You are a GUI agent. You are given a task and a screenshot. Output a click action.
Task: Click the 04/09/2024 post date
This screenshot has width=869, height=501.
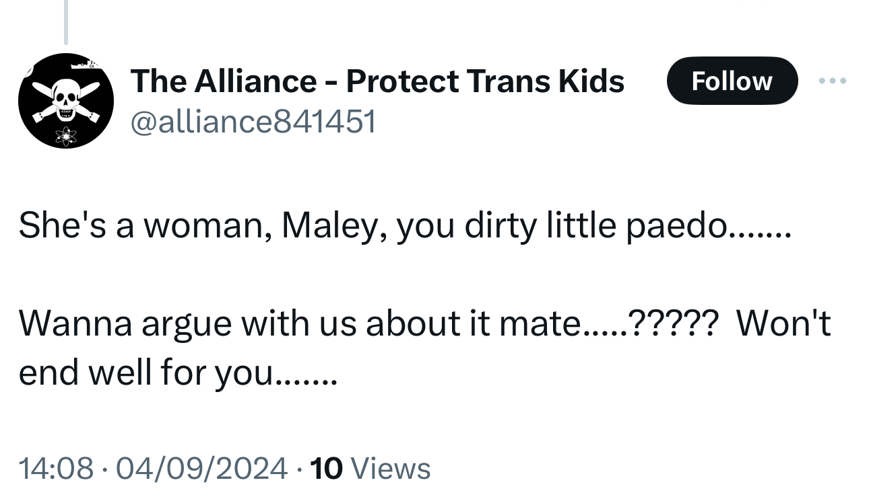click(201, 468)
